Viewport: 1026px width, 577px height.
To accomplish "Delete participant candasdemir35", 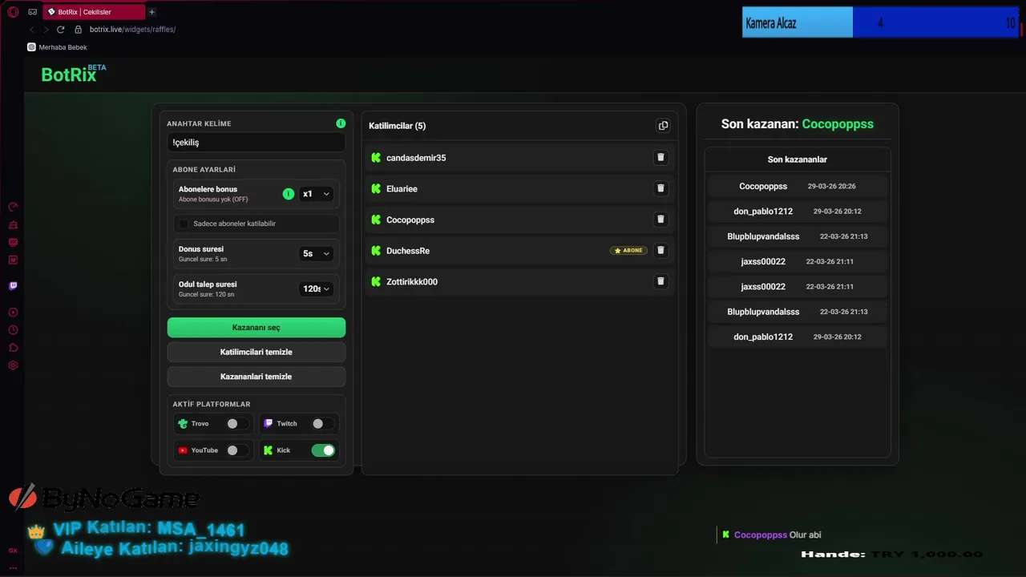I will [x=660, y=157].
